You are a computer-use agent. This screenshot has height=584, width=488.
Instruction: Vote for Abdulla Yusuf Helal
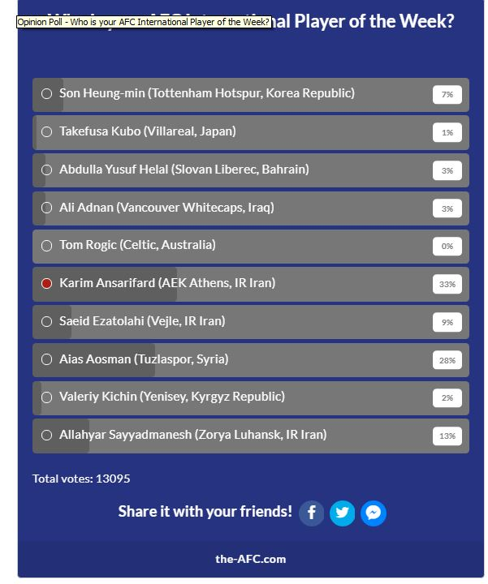click(x=47, y=170)
